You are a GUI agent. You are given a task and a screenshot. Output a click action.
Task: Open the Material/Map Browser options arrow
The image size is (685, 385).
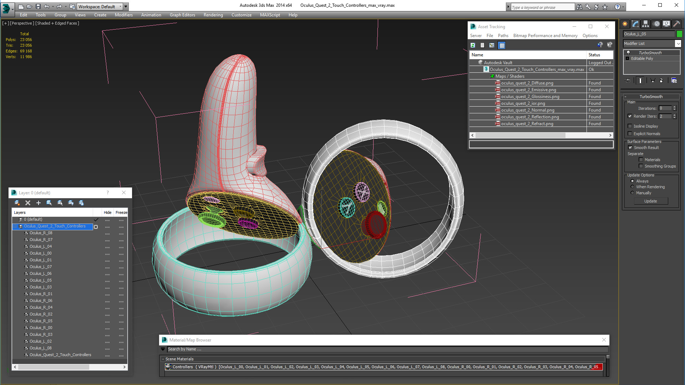click(163, 349)
